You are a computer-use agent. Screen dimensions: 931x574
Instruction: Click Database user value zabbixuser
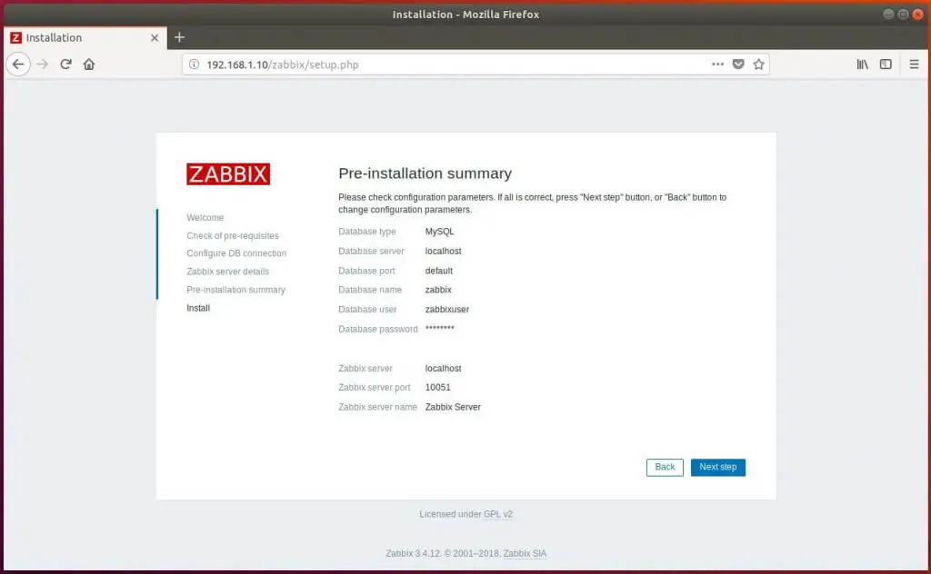[447, 309]
